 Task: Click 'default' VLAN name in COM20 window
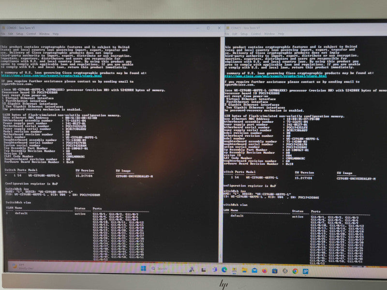[x=21, y=213]
